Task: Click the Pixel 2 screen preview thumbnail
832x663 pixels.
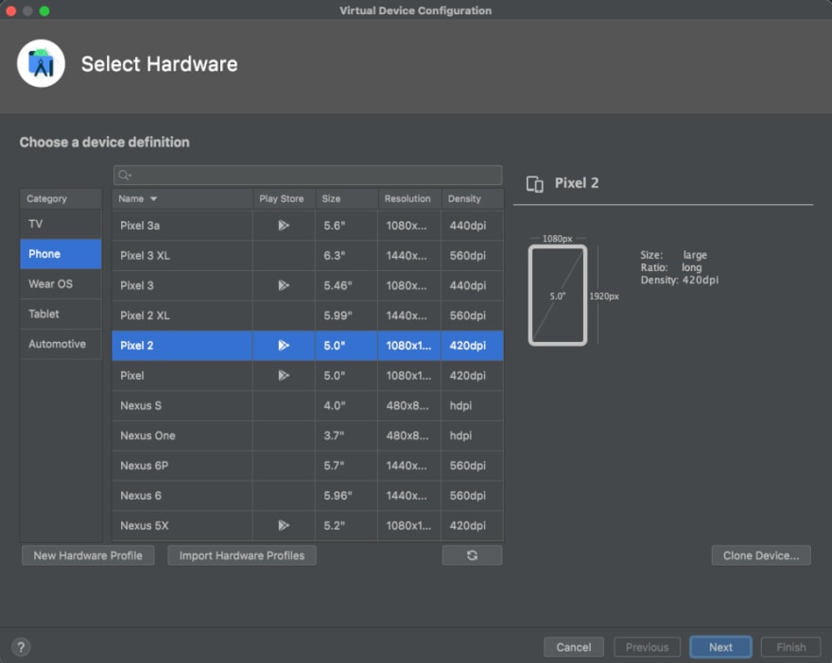Action: pyautogui.click(x=558, y=296)
